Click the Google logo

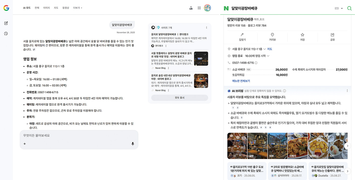click(6, 8)
